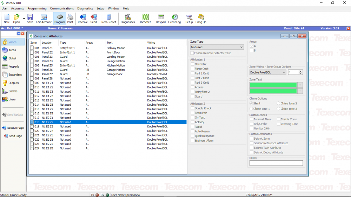
Task: Open the Programming menu
Action: coord(37,8)
